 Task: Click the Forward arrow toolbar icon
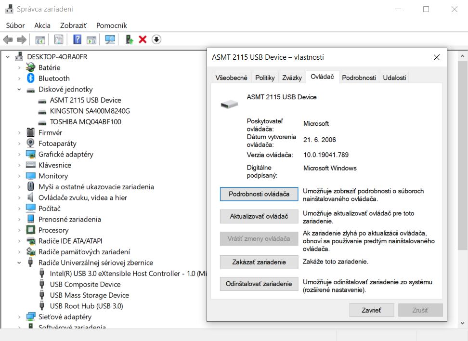pos(22,39)
